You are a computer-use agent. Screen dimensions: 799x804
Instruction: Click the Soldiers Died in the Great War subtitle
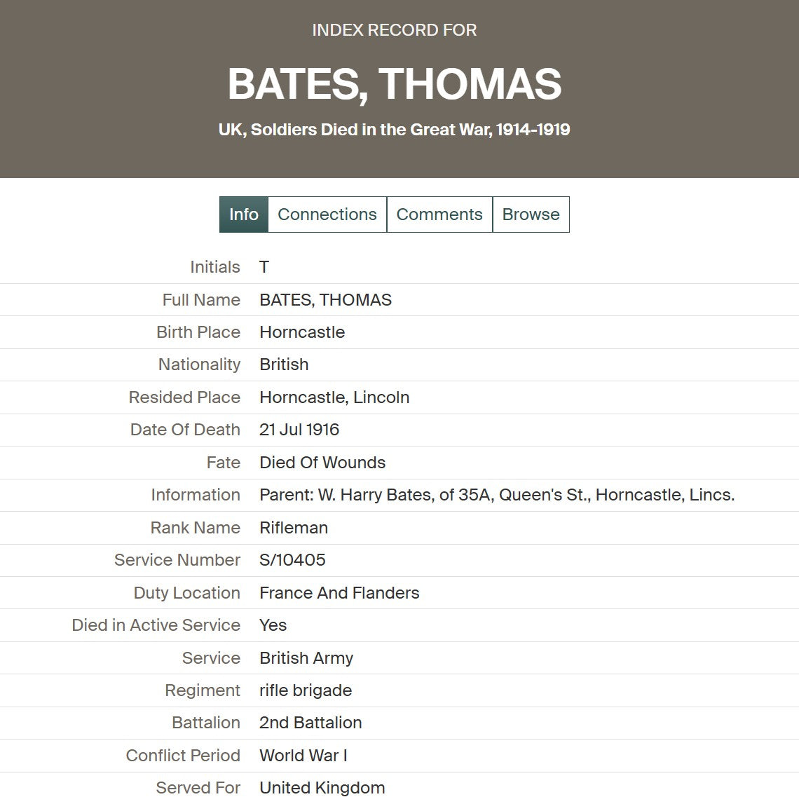[x=395, y=129]
